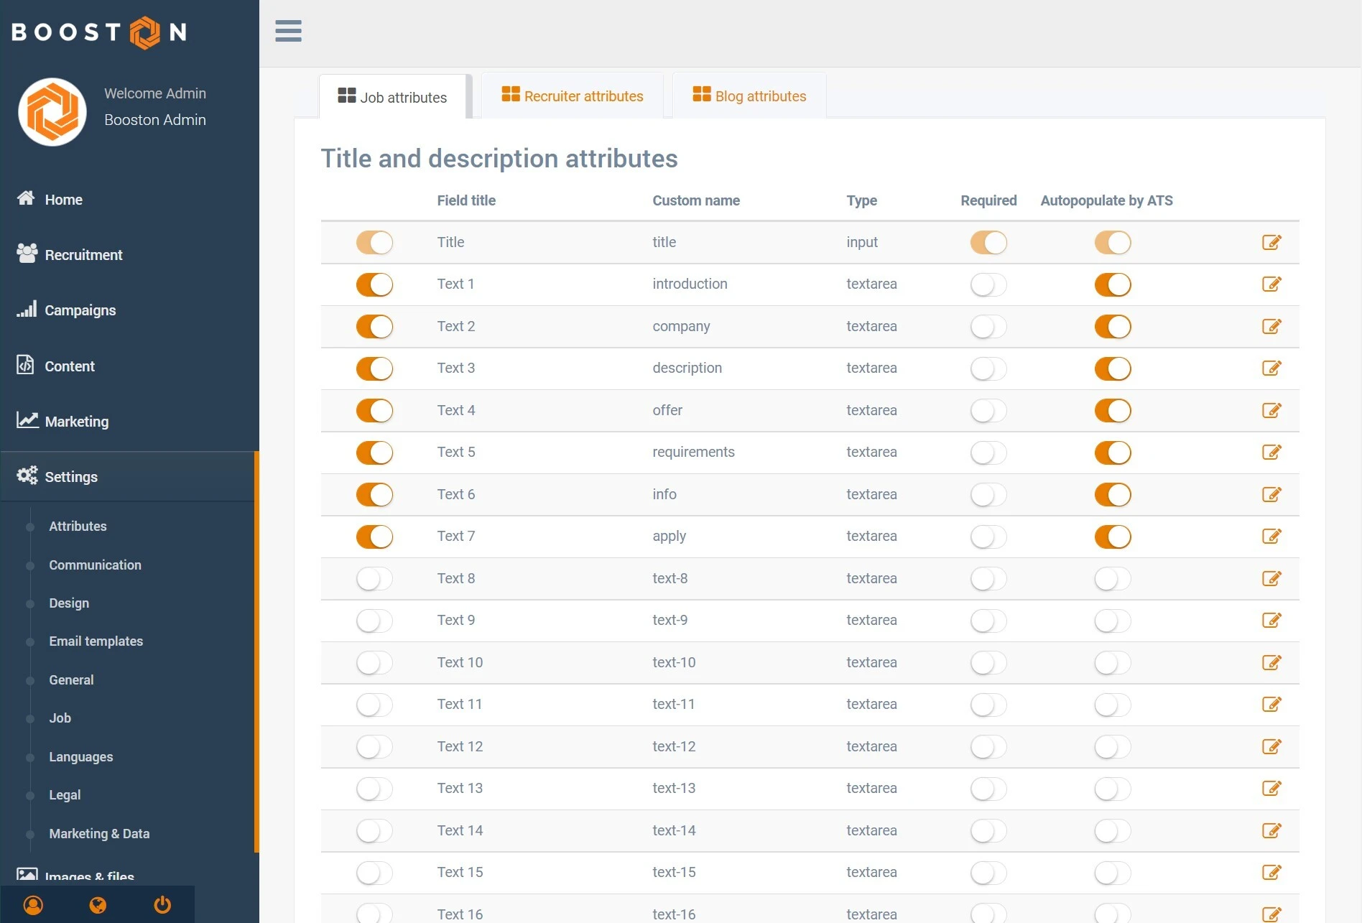Enable the Text 8 field toggle
Viewport: 1362px width, 923px height.
click(374, 579)
